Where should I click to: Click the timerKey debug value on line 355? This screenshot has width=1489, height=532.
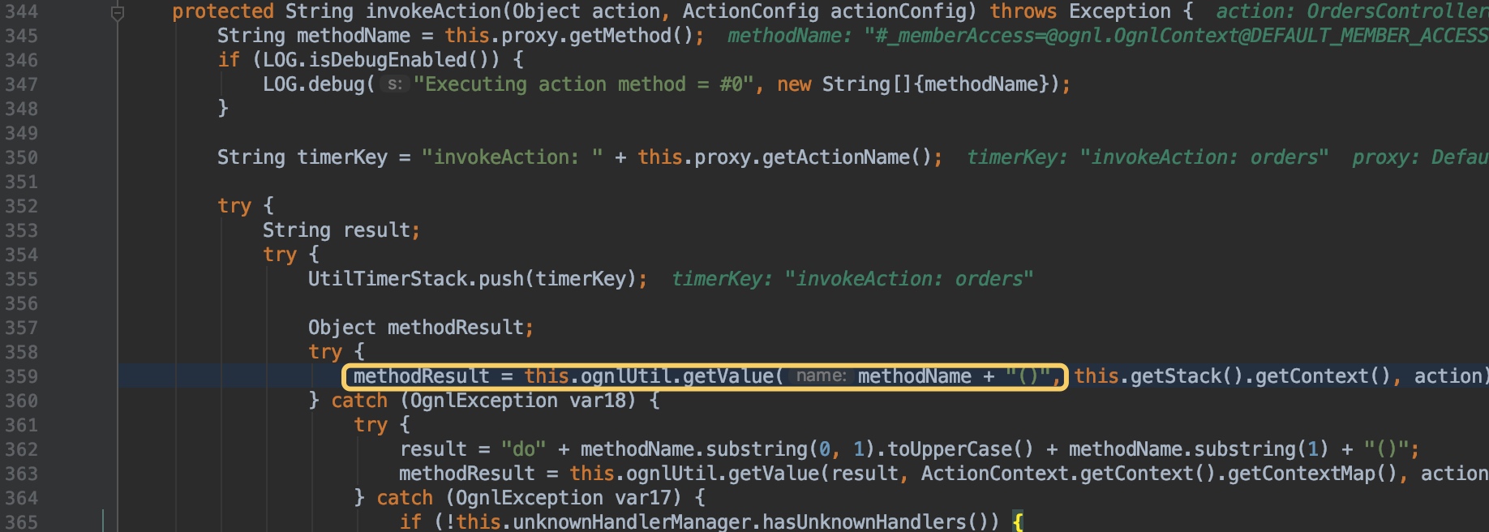pyautogui.click(x=852, y=279)
